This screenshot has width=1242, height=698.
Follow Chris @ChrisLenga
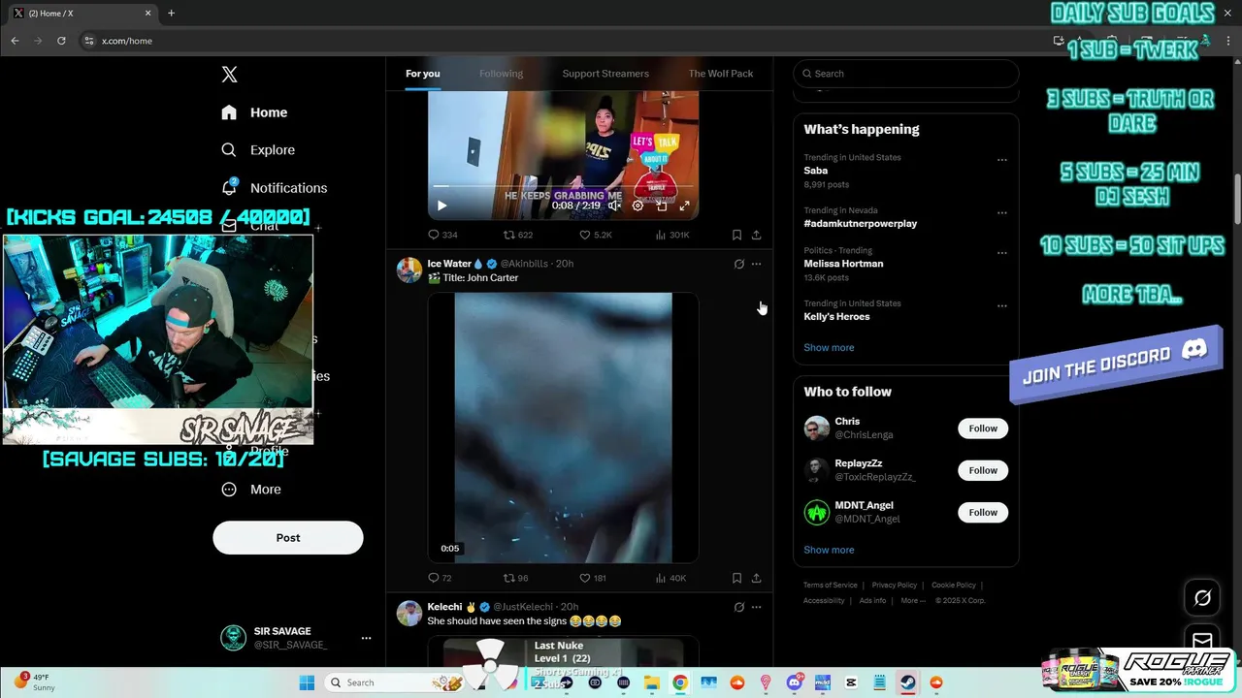coord(983,428)
